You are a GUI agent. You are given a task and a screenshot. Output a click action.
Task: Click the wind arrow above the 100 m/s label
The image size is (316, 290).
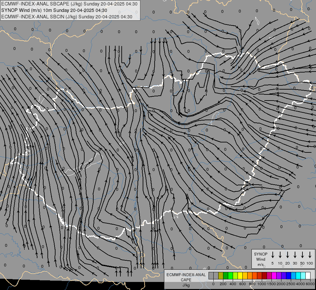(310, 255)
